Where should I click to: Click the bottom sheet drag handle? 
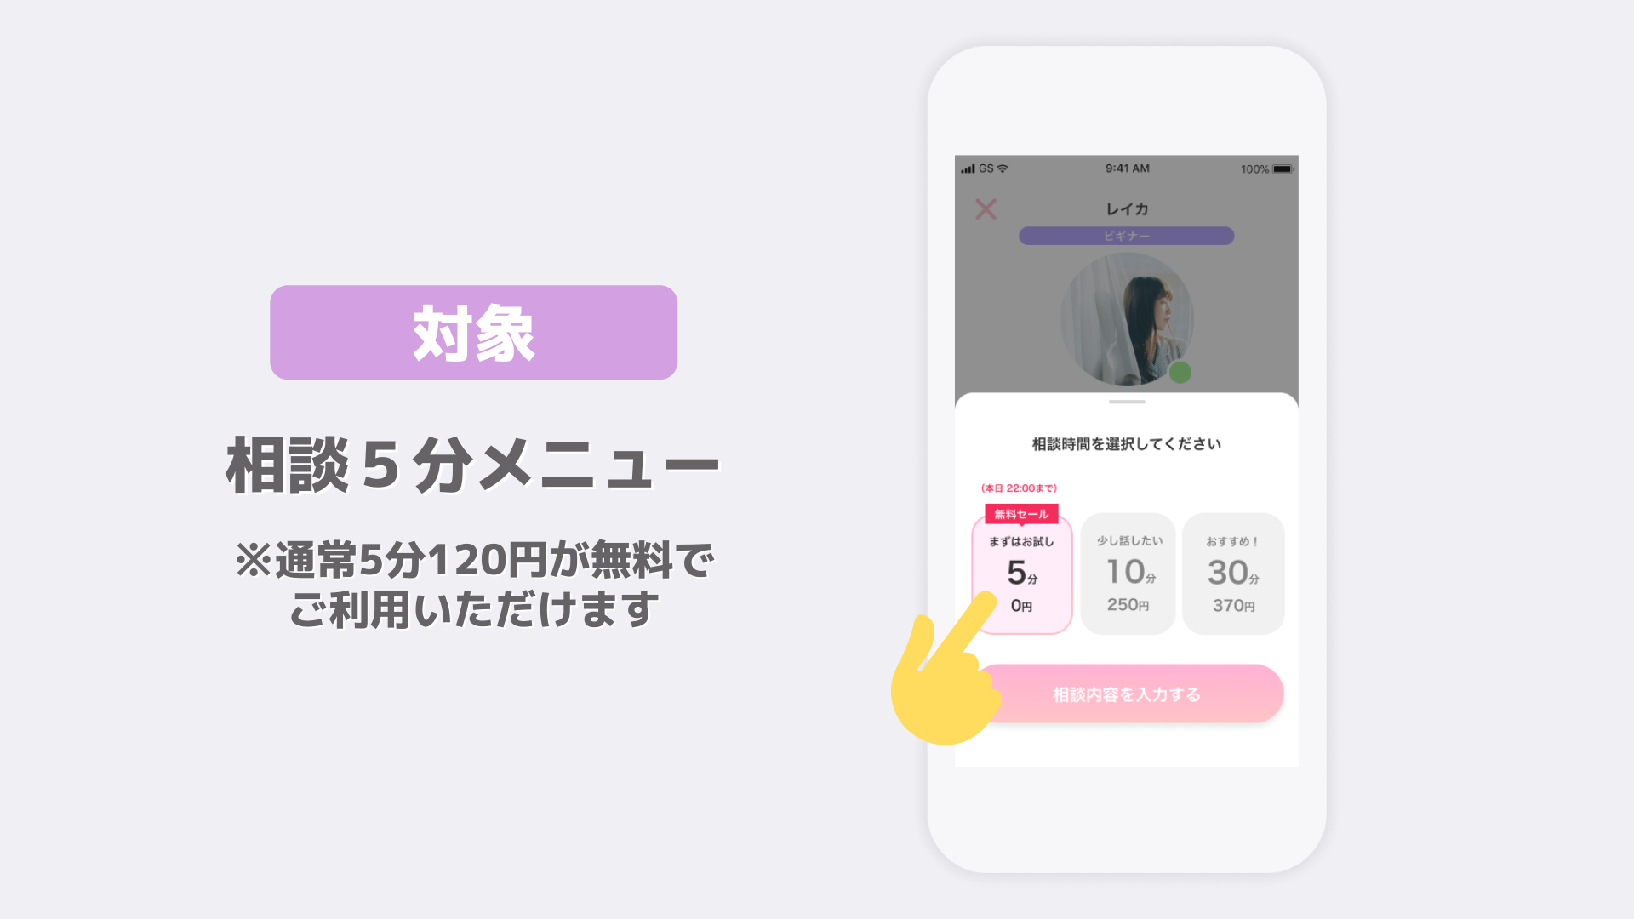[1127, 402]
